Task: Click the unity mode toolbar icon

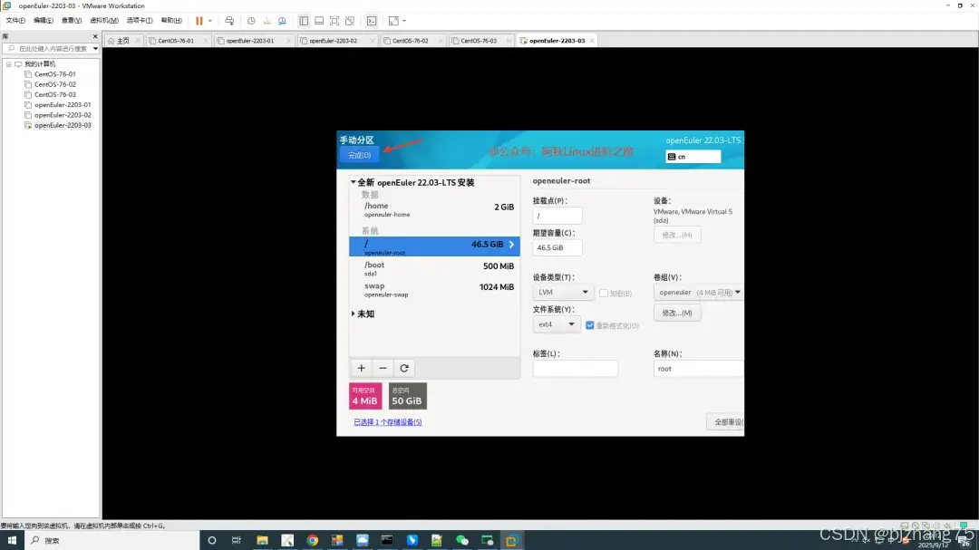Action: click(x=350, y=21)
